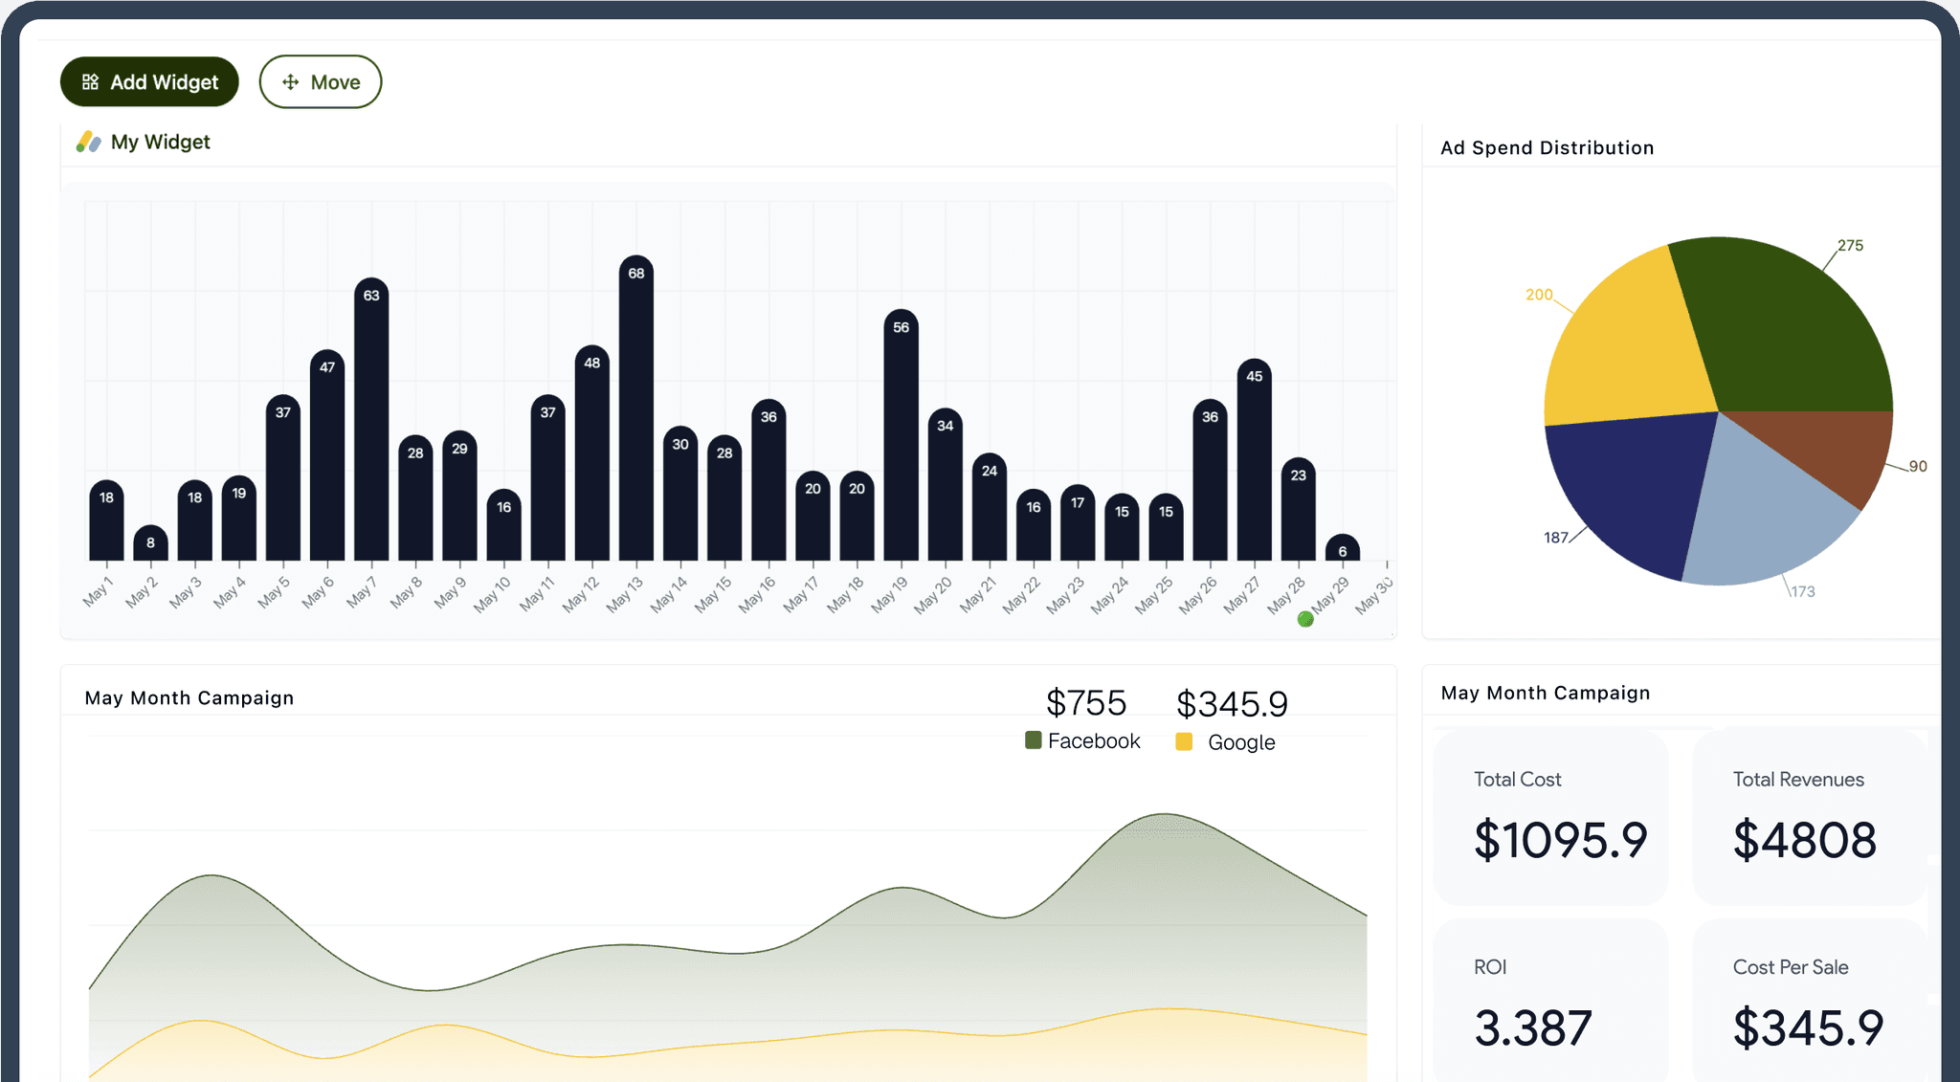Image resolution: width=1960 pixels, height=1082 pixels.
Task: Select the May 7 bar labeled 63
Action: pyautogui.click(x=371, y=419)
